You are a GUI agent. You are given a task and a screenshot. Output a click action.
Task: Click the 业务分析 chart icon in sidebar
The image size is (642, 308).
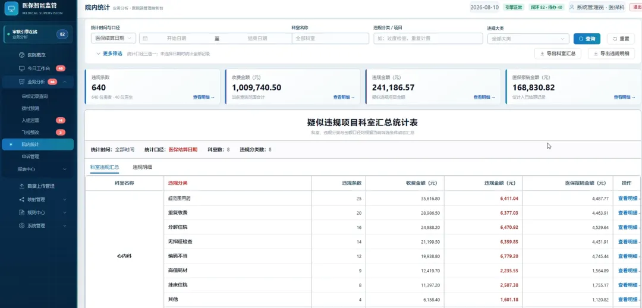(x=22, y=82)
